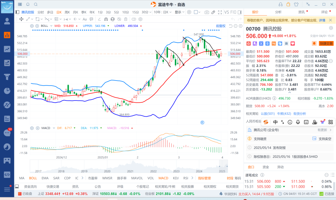Viewport: 336px width, 200px height.
Task: Click the screenshot camera icon in chart toolbar
Action: pyautogui.click(x=207, y=12)
